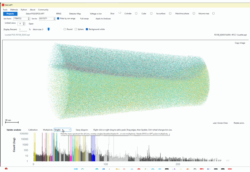
Task: Increase Ion from value with up arrow
Action: pyautogui.click(x=29, y=18)
